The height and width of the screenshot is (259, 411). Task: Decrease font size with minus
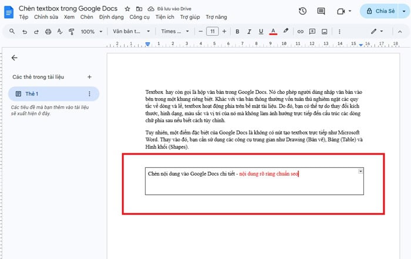click(201, 32)
